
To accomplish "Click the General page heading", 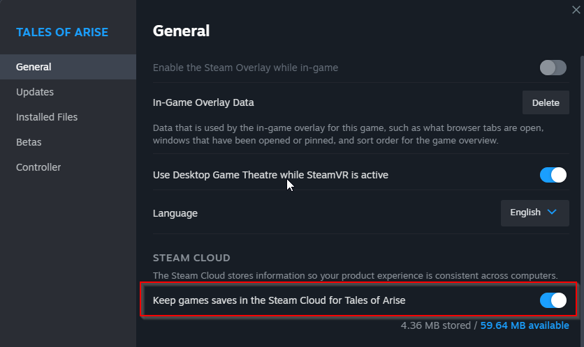I will pyautogui.click(x=181, y=31).
